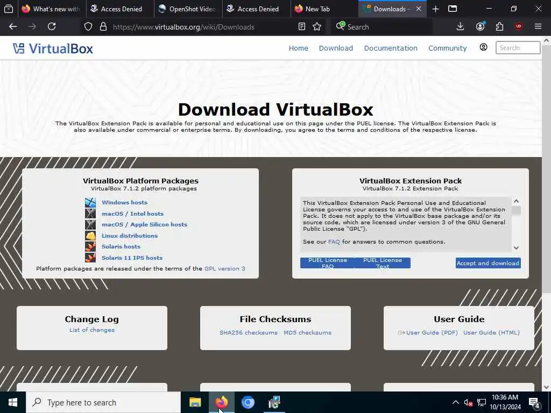The image size is (551, 413).
Task: Reload the page with the refresh icon
Action: (x=52, y=27)
